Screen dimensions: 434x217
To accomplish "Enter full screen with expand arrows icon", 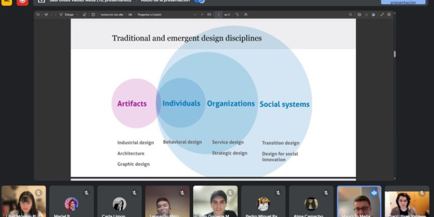I will [382, 15].
